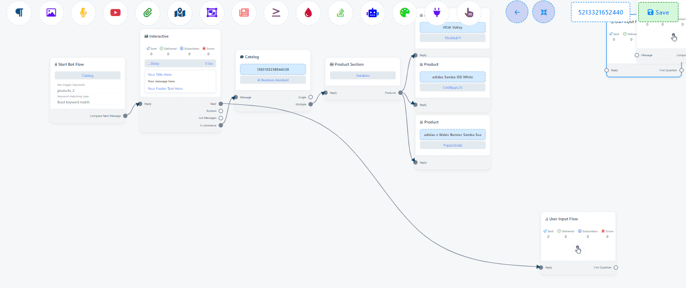
Task: Click the 5213321652440 number field
Action: [x=601, y=12]
